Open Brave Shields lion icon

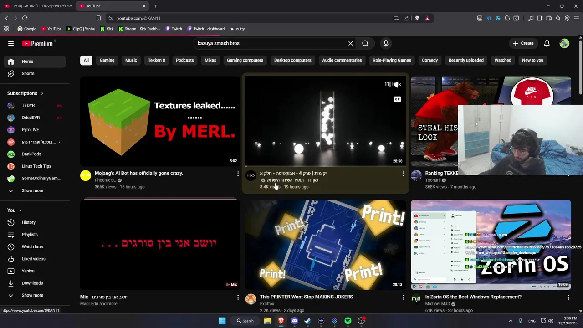click(x=417, y=18)
